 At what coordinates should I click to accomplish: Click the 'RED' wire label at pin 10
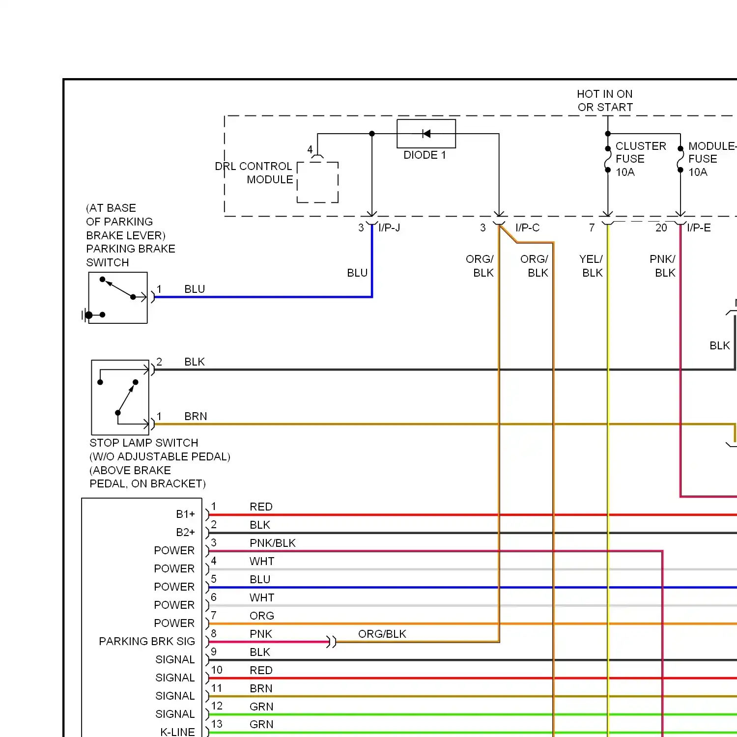click(x=261, y=670)
